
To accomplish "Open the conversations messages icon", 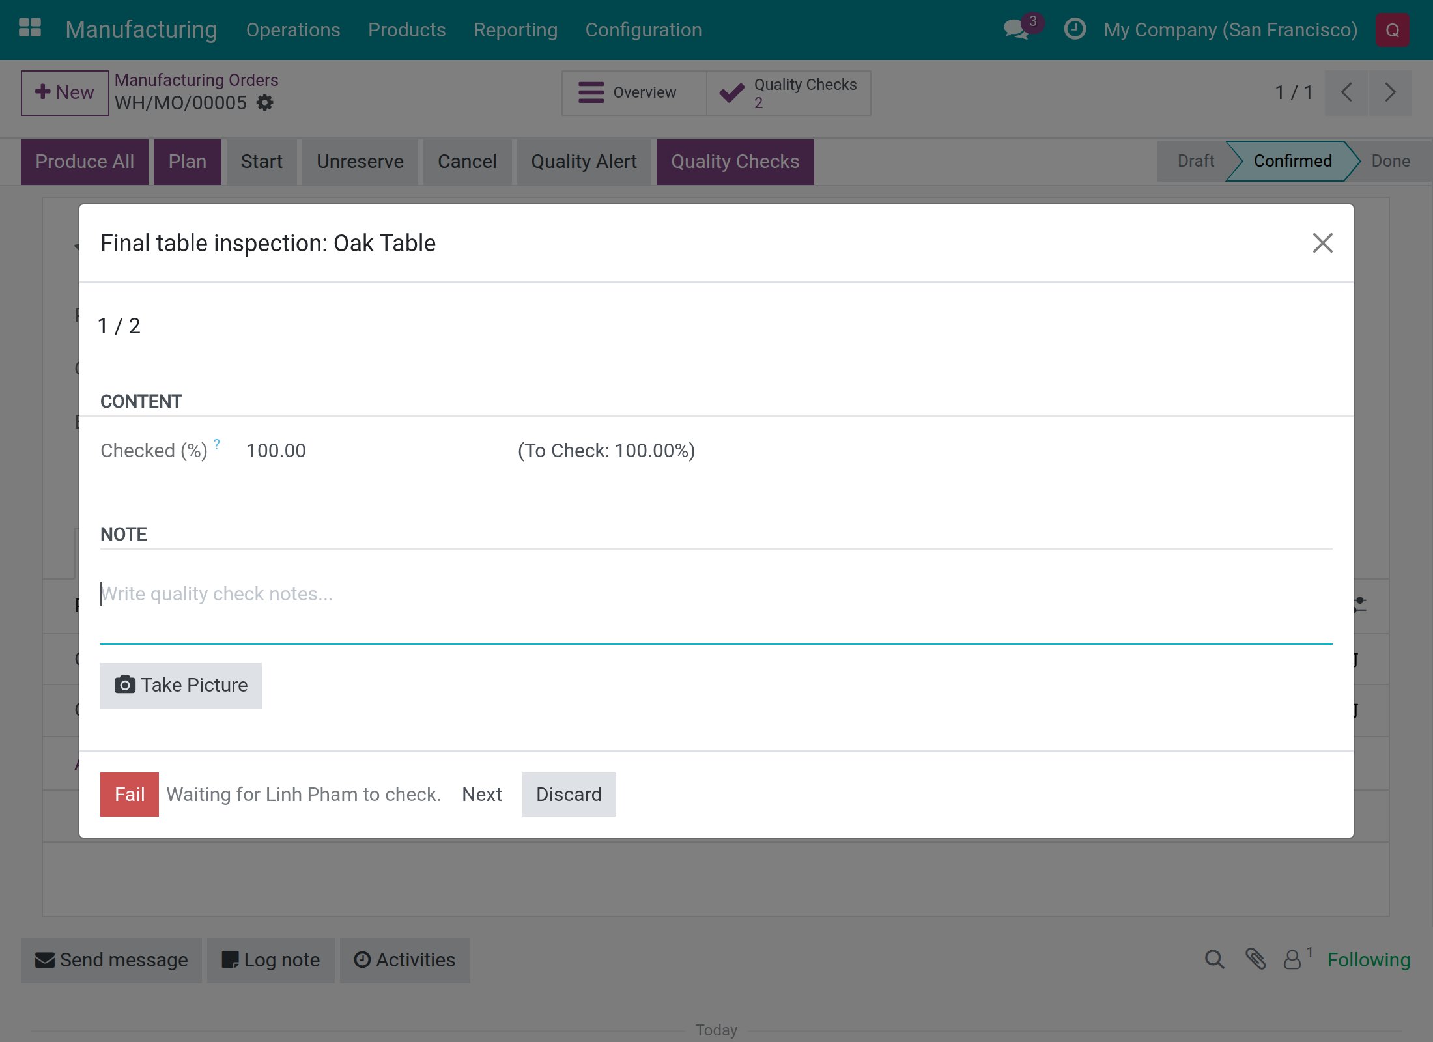I will 1017,29.
